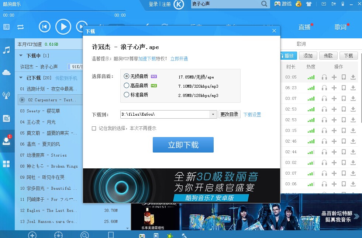This screenshot has width=362, height=238.
Task: Click headphone icon on 03:15 row
Action: click(324, 131)
